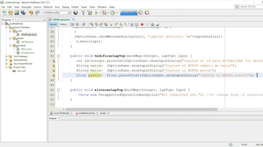Select the CRUDLaps.java editor tab
Viewport: 263px width, 147px height.
pyautogui.click(x=61, y=20)
